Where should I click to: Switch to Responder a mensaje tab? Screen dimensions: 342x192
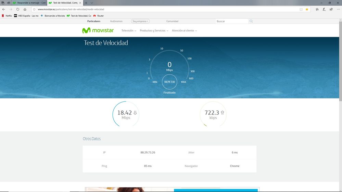coord(29,3)
